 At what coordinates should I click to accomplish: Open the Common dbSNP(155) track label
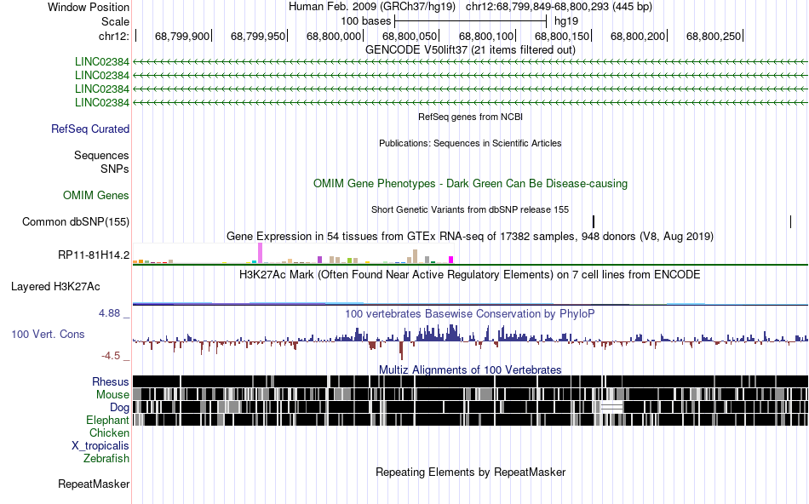pos(75,222)
